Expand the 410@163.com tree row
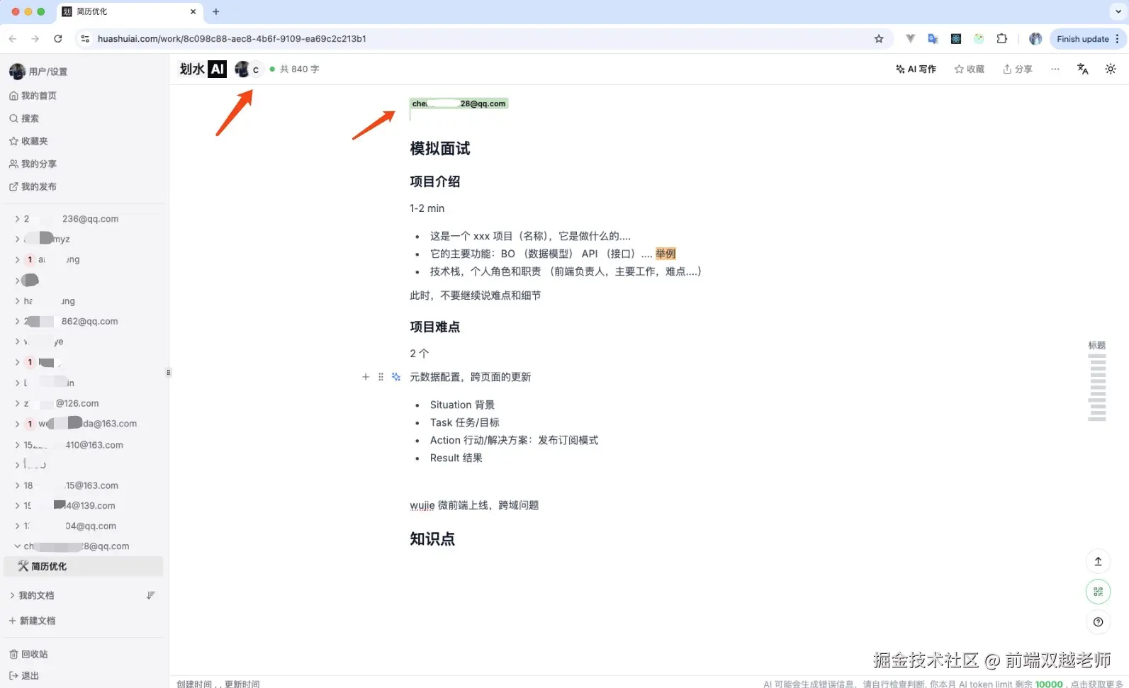 [17, 445]
